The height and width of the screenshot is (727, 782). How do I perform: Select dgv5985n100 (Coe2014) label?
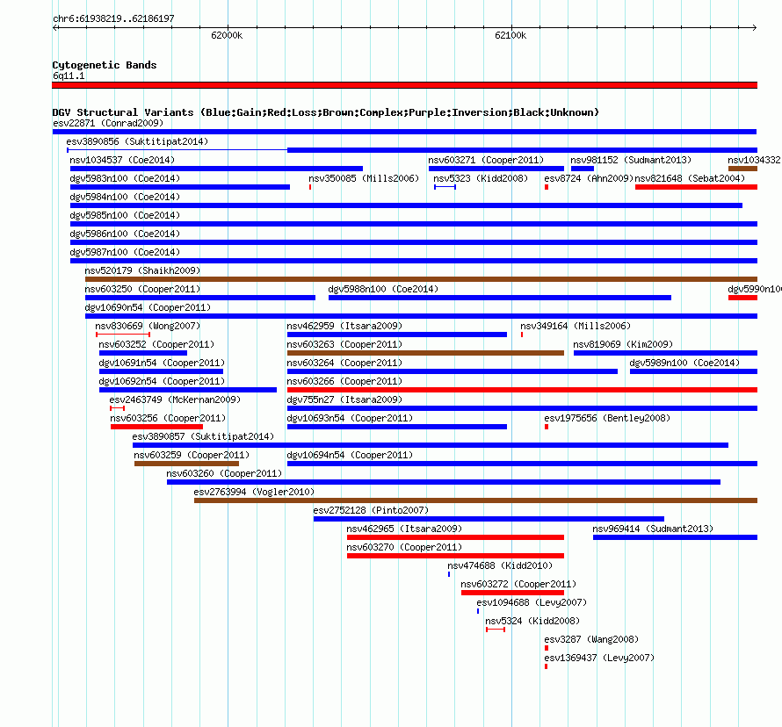[125, 215]
